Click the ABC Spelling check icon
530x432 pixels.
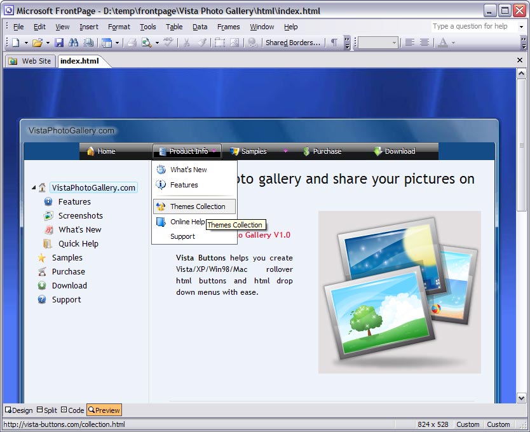(x=168, y=42)
